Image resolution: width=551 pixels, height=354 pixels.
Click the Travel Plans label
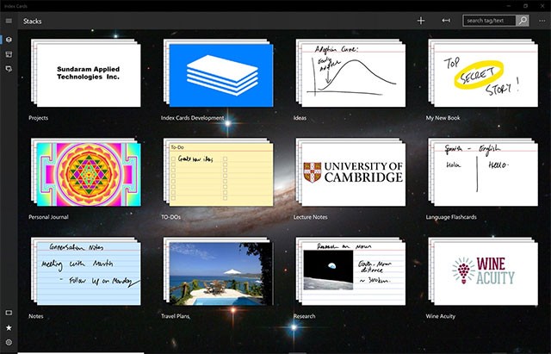point(176,317)
